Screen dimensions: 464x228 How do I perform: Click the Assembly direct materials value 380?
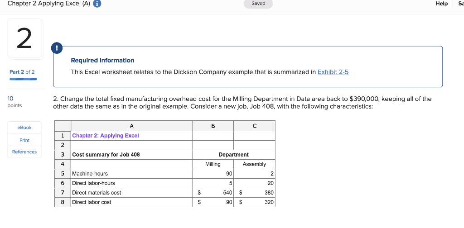[x=255, y=193]
